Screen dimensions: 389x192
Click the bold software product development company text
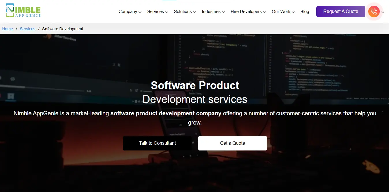(x=166, y=113)
